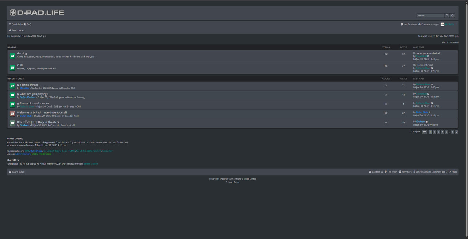Open newest member Stifler's Mom in statistics

pyautogui.click(x=91, y=164)
